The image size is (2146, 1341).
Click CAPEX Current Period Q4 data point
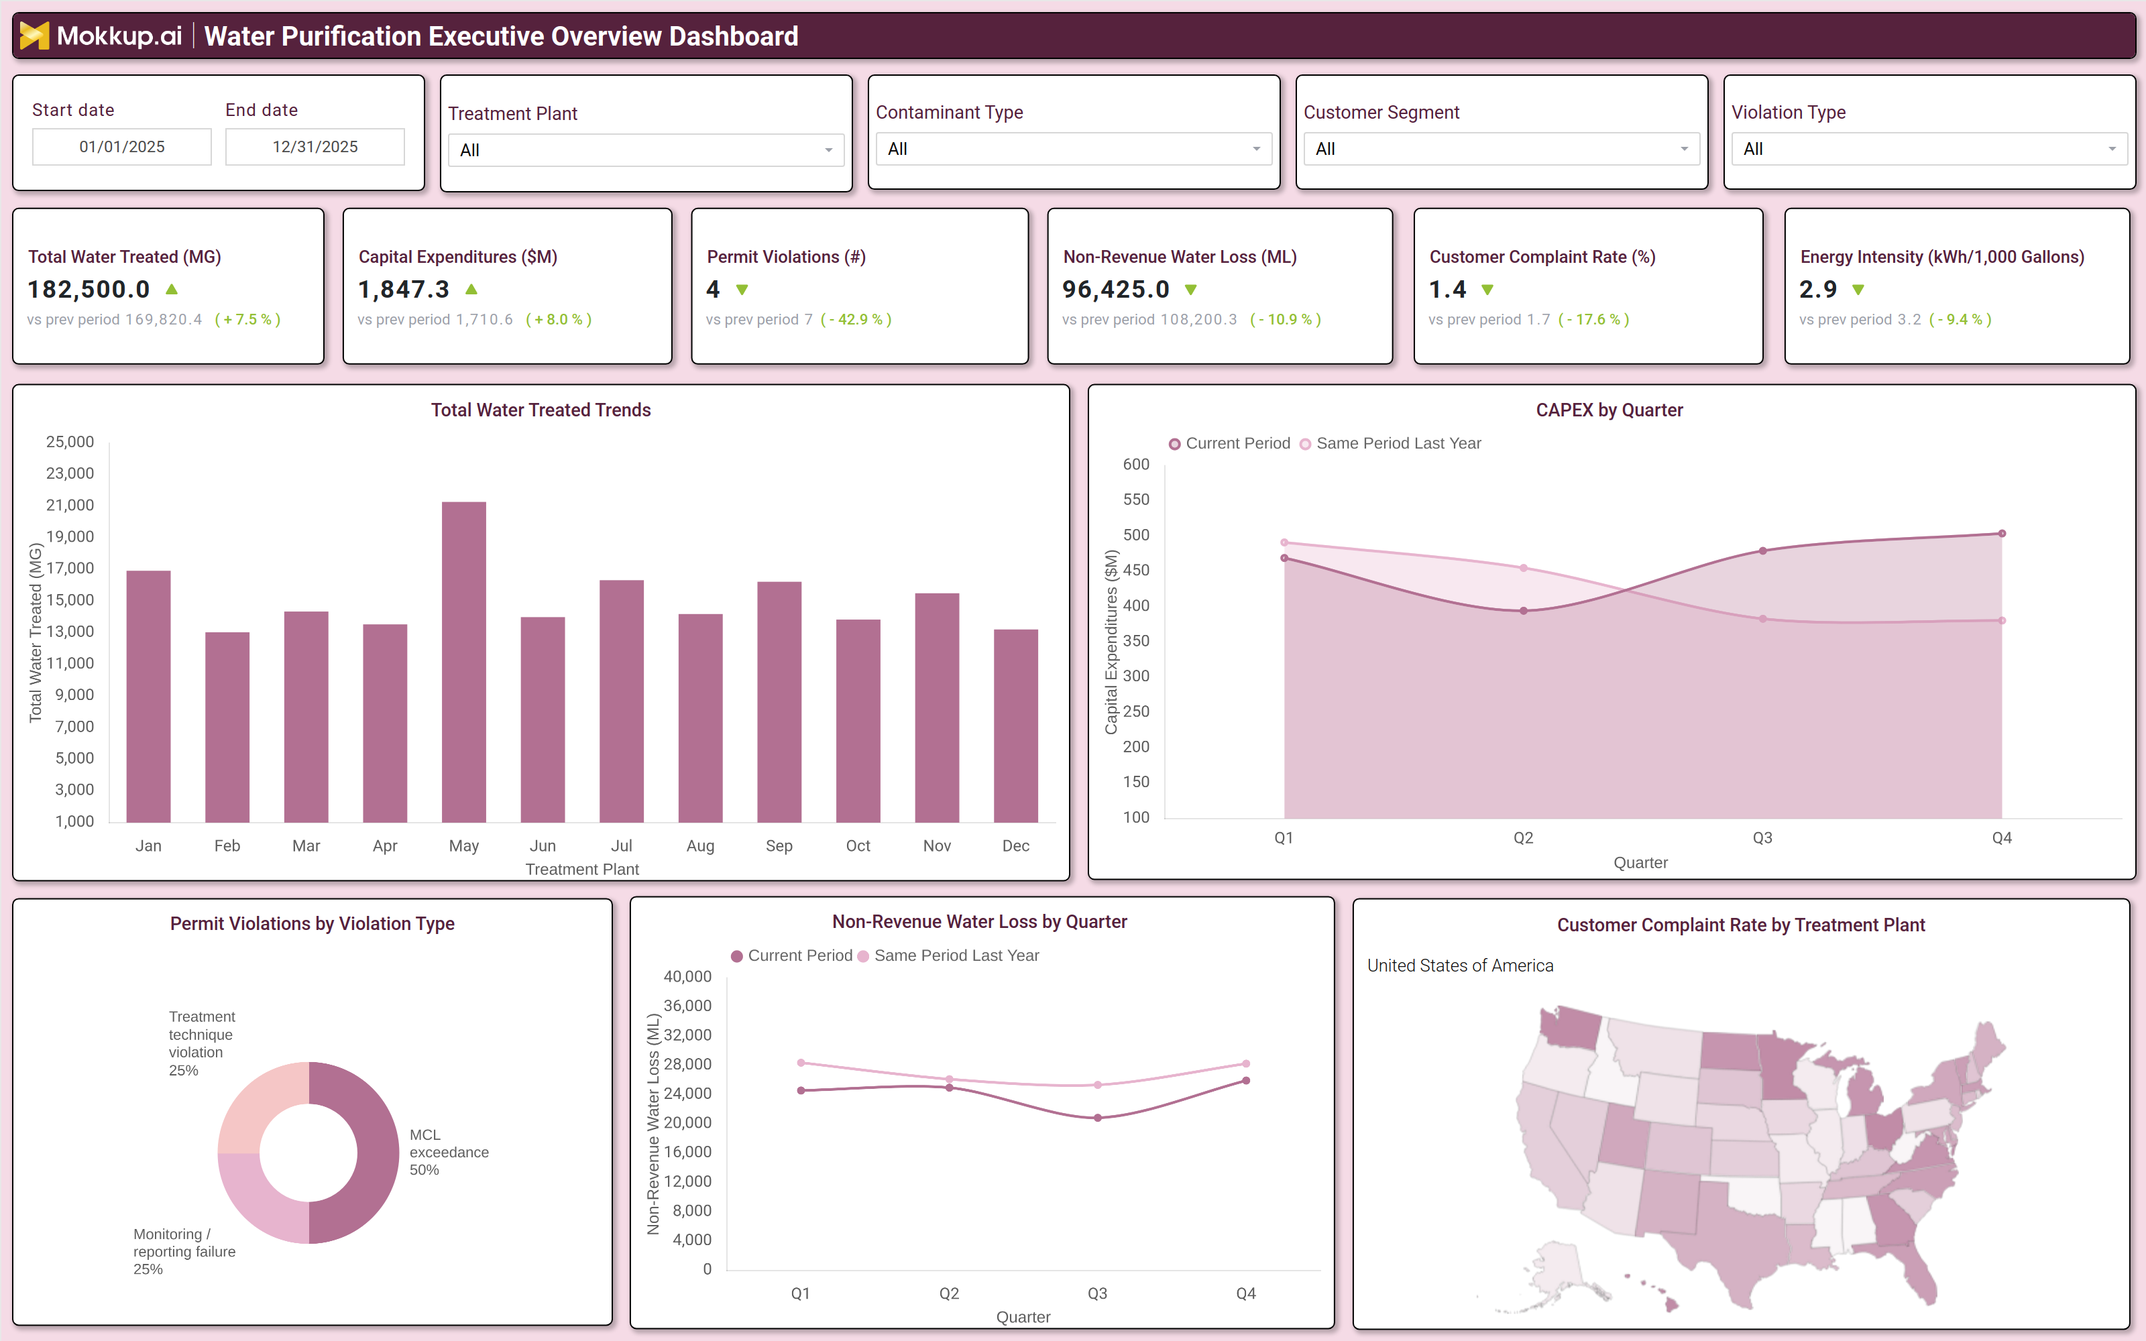pyautogui.click(x=2002, y=534)
